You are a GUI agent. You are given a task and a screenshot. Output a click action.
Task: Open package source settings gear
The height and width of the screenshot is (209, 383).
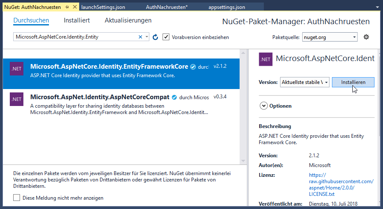coord(366,37)
